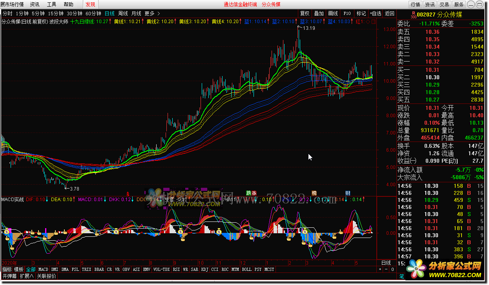Image resolution: width=489 pixels, height=285 pixels.
Task: Click the 模板 tab in indicator bar
Action: click(x=19, y=269)
